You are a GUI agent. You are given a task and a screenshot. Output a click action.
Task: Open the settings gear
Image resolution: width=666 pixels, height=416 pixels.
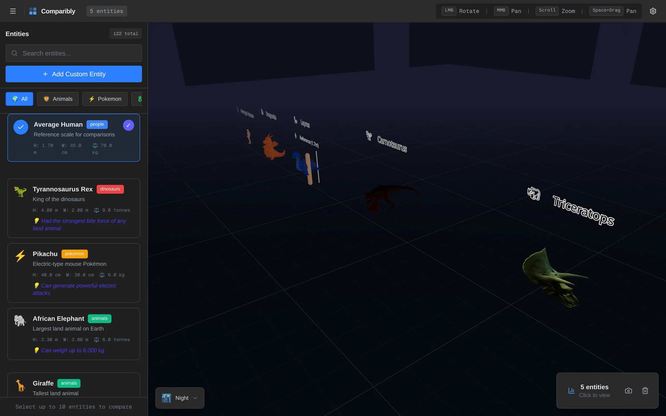click(x=653, y=11)
